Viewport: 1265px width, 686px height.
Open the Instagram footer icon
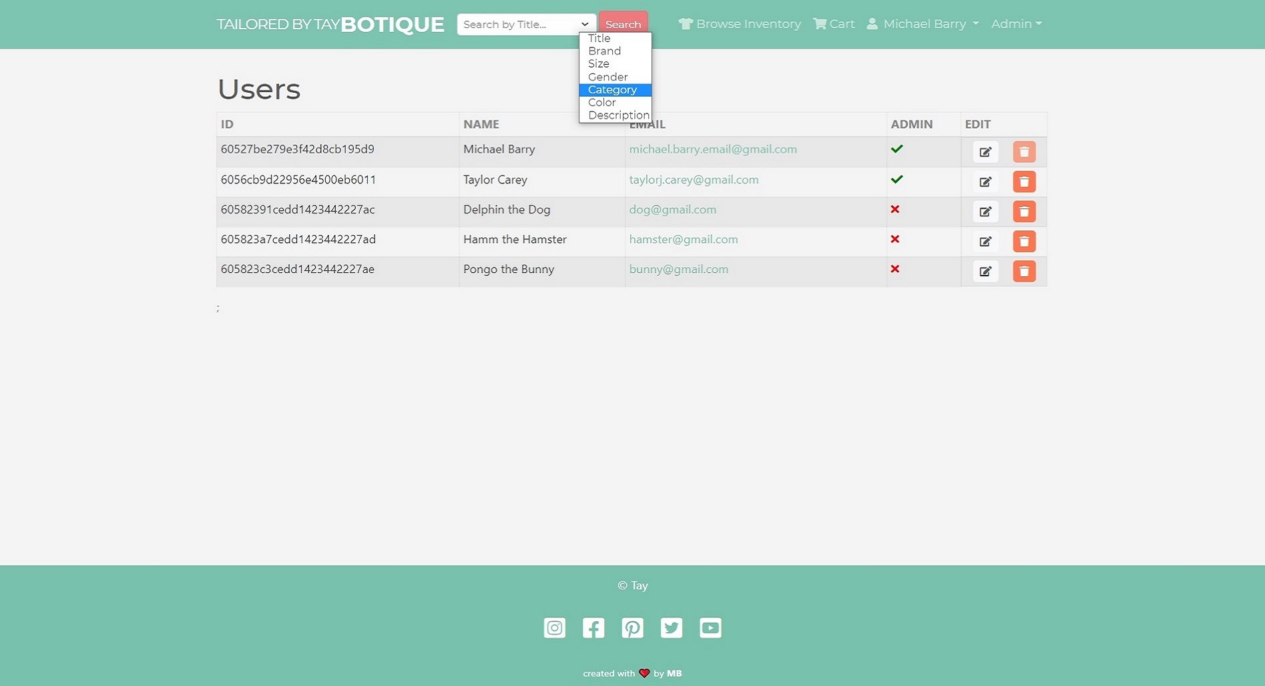click(x=554, y=628)
